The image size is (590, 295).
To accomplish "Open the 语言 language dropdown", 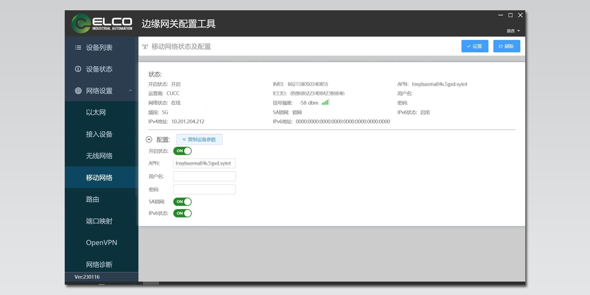I will (x=513, y=31).
